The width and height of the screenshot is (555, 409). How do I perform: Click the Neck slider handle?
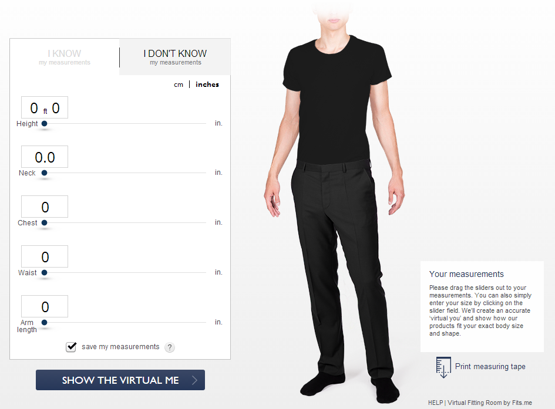click(x=44, y=173)
